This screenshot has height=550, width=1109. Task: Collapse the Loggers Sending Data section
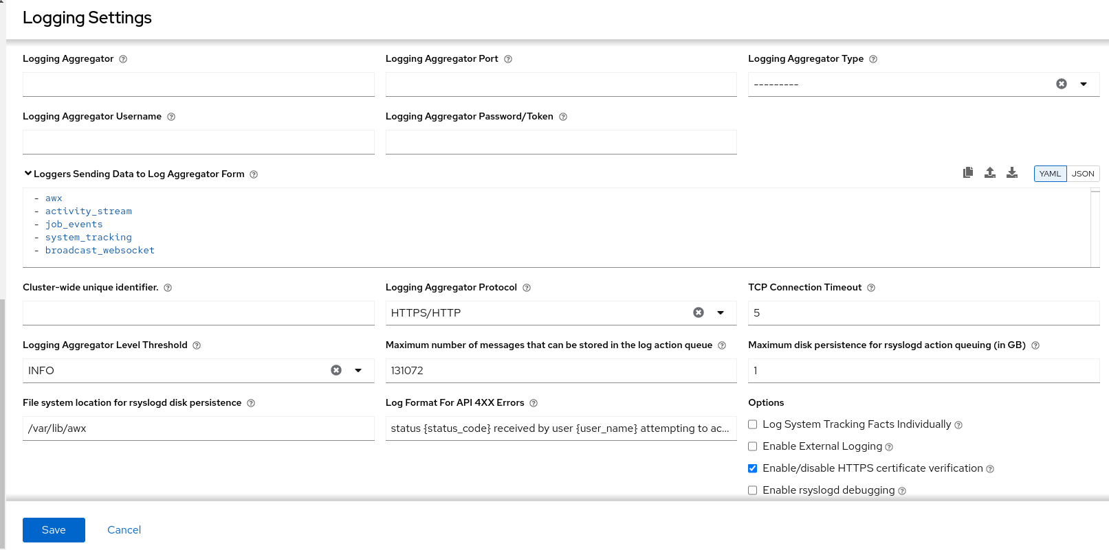click(x=28, y=174)
